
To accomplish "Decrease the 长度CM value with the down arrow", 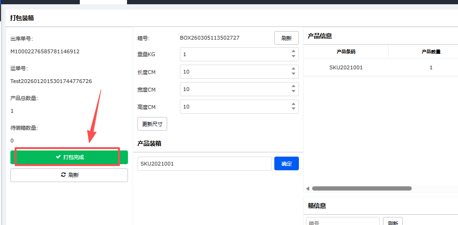I will pyautogui.click(x=293, y=74).
